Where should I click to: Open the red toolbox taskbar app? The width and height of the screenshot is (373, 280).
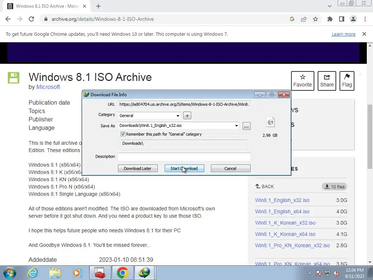[100, 273]
